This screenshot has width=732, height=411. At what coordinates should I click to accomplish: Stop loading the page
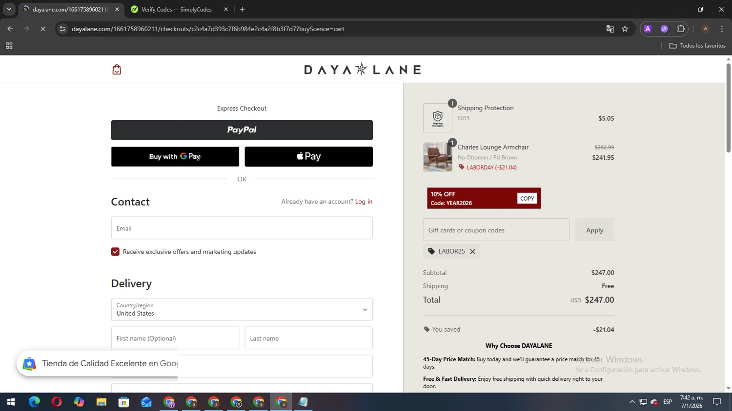point(43,29)
